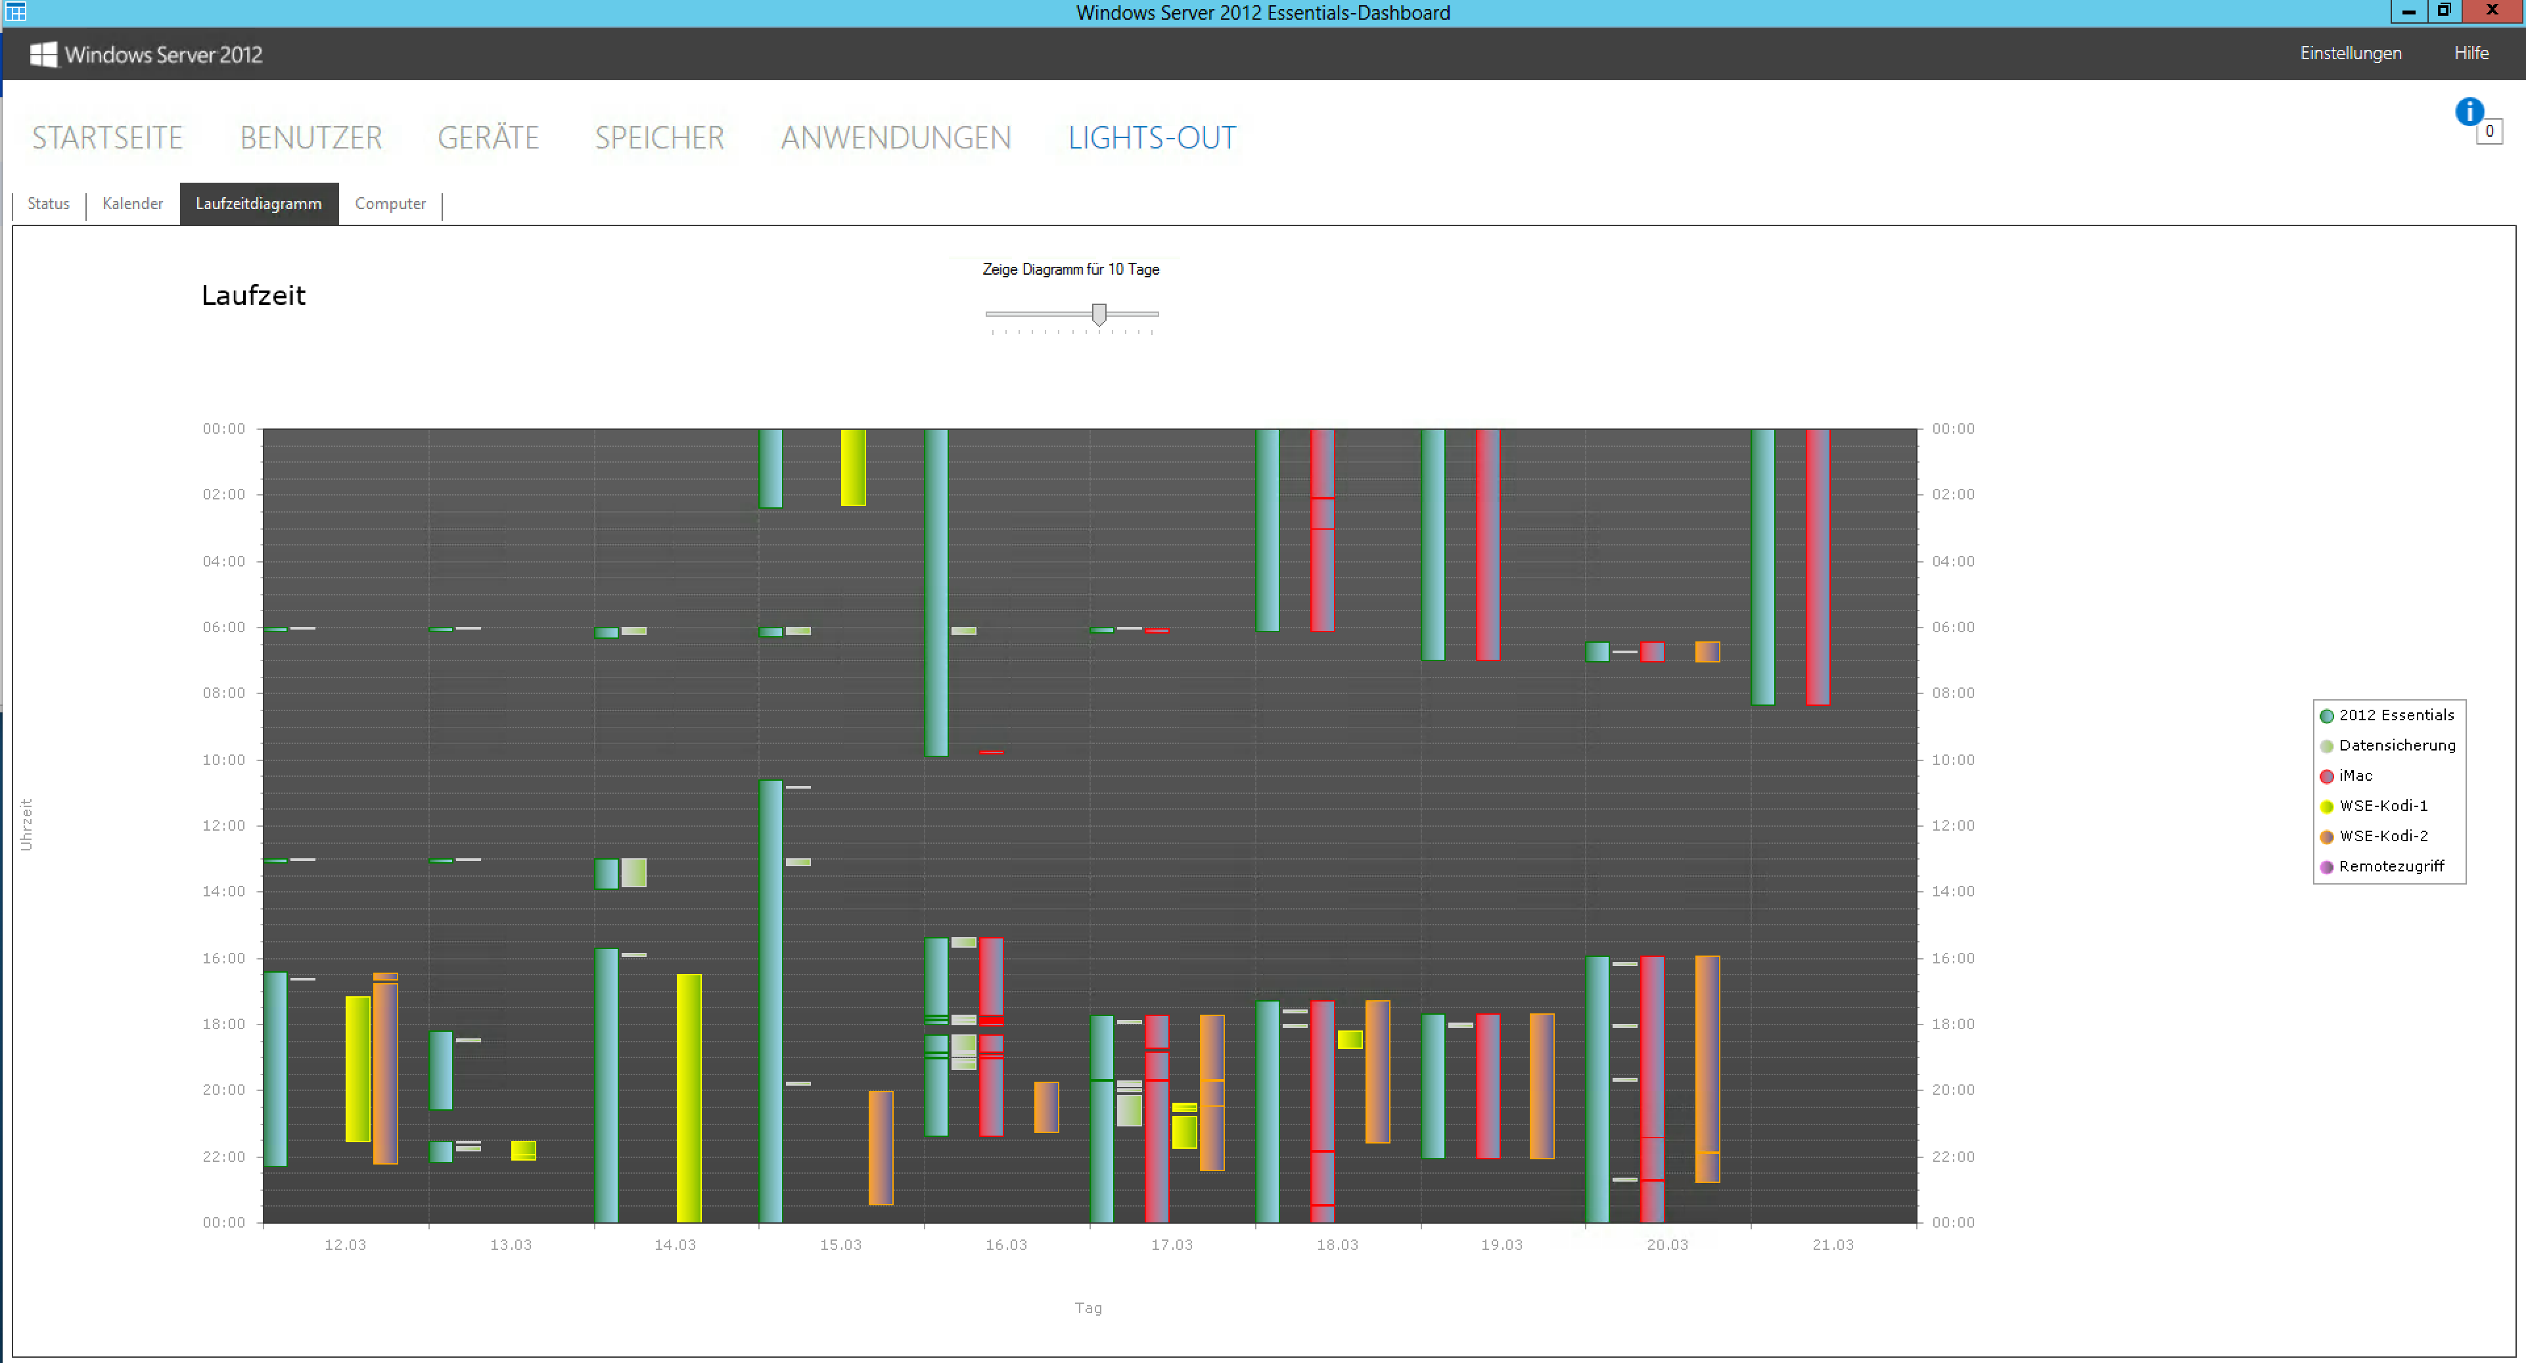Switch to the Status tab

(48, 204)
